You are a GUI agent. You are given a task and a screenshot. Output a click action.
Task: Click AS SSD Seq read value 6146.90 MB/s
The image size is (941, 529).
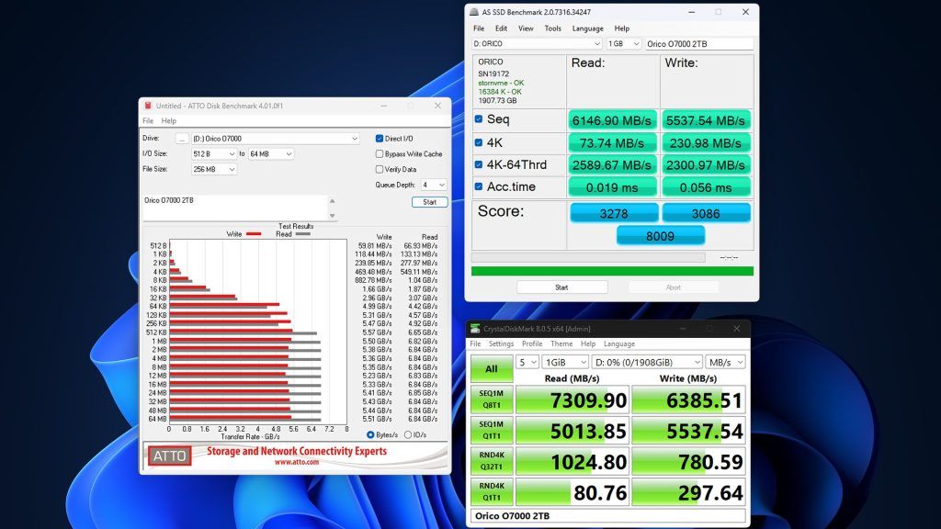coord(612,120)
